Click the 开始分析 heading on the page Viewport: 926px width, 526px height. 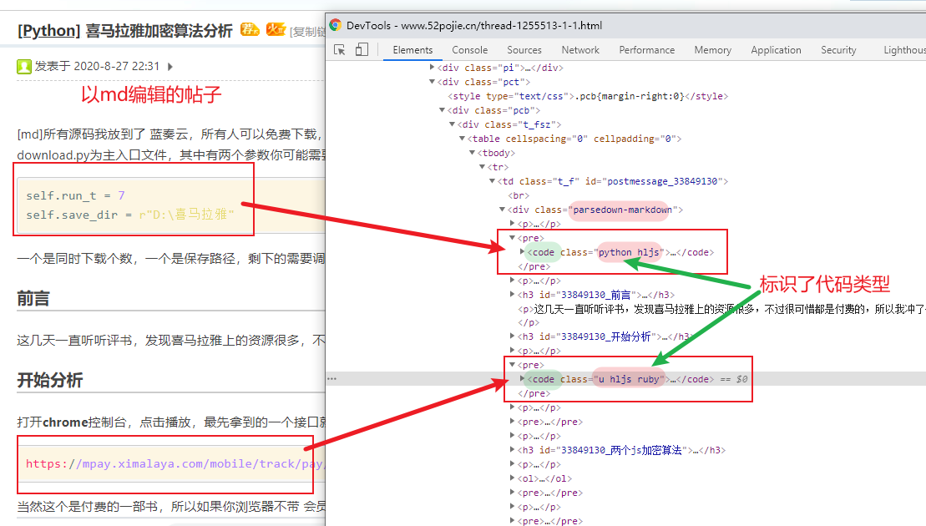click(x=49, y=380)
